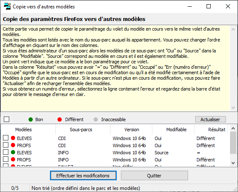Image resolution: width=238 pixels, height=192 pixels.
Task: Click the CDI sous-parc cell of ELEVES row
Action: tap(62, 138)
